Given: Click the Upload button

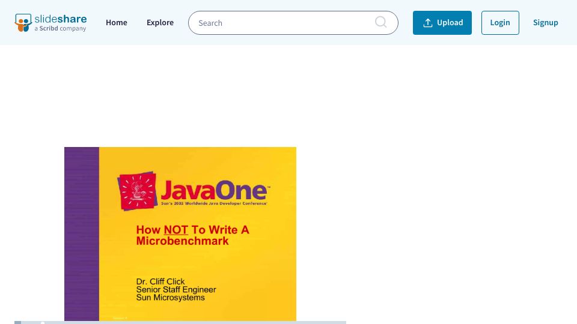Looking at the screenshot, I should pyautogui.click(x=442, y=23).
